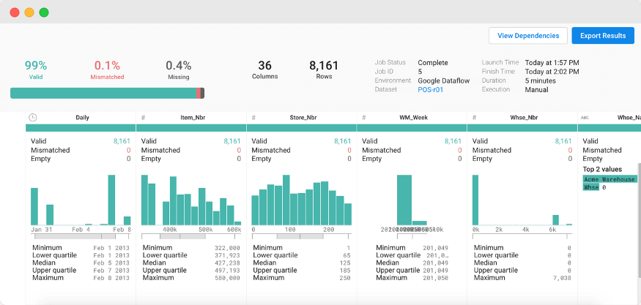641x305 pixels.
Task: Click the tallest bar in Daily histogram
Action: coord(111,200)
